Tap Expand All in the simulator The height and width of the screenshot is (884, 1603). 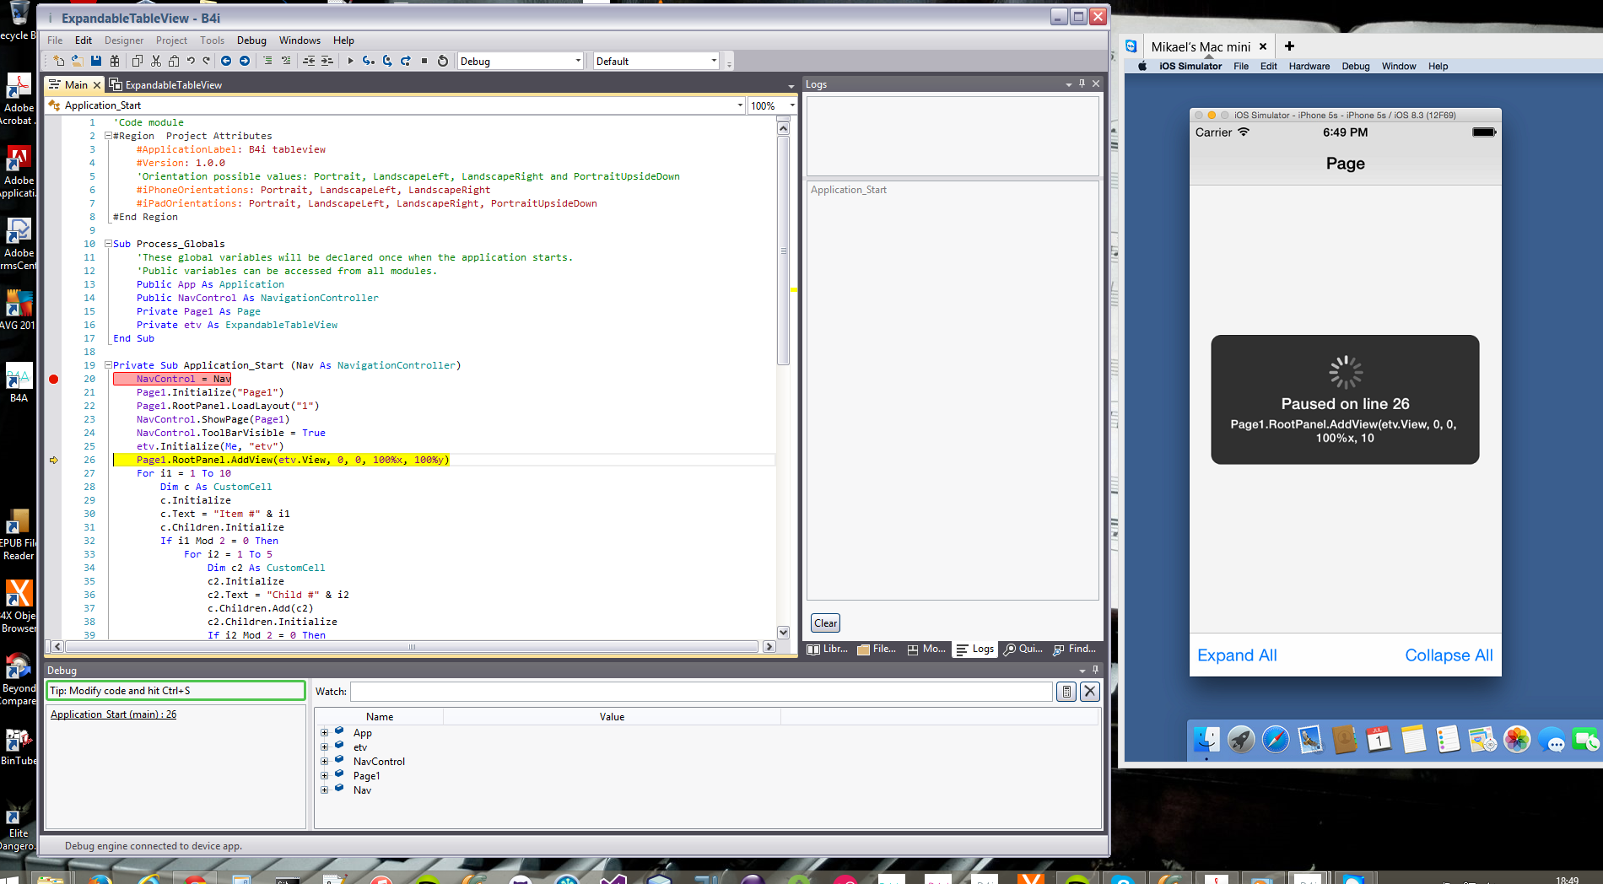click(x=1237, y=655)
